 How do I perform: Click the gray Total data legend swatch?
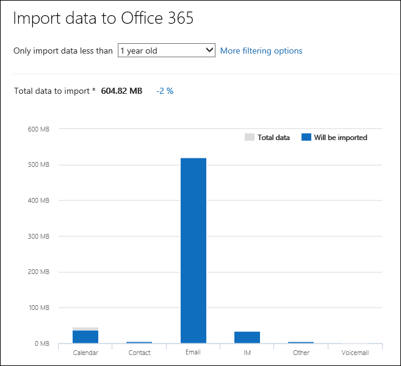[x=249, y=138]
